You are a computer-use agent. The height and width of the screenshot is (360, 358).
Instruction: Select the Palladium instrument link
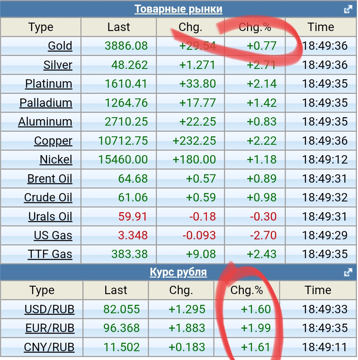(46, 103)
